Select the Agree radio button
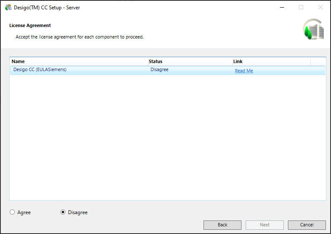Viewport: 331px width, 234px height. (12, 212)
